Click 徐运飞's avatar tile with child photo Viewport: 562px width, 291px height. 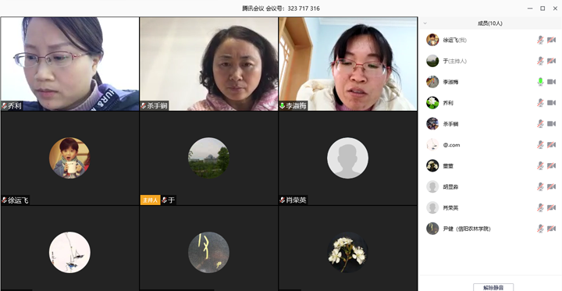click(x=69, y=158)
